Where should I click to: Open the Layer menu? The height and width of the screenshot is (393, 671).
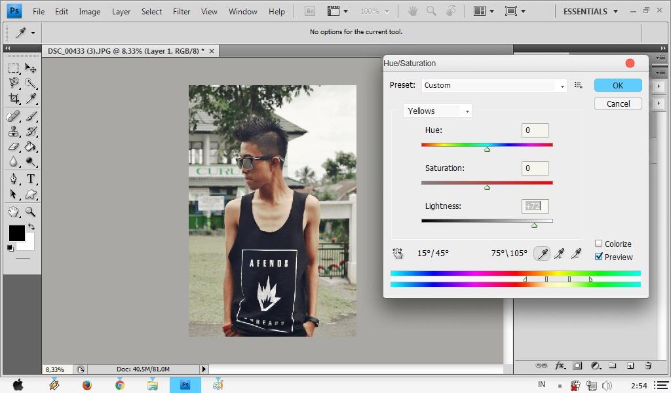click(x=121, y=12)
